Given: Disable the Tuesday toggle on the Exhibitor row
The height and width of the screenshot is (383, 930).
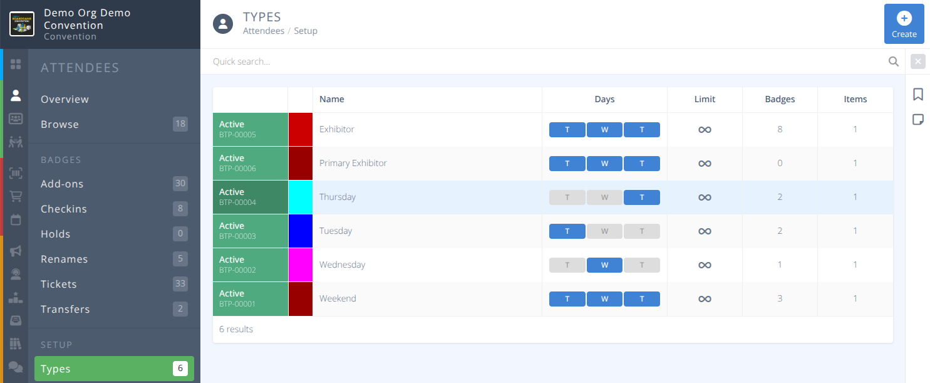Looking at the screenshot, I should click(x=567, y=129).
